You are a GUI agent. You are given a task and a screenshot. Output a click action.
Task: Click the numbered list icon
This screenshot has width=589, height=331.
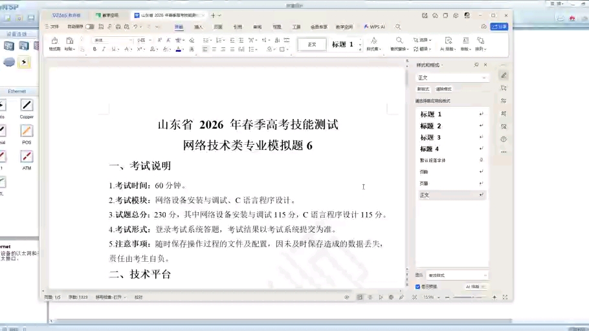click(219, 40)
